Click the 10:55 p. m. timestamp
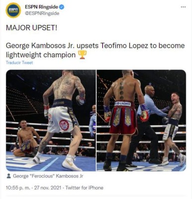Image resolution: width=192 pixels, height=199 pixels. 18,188
